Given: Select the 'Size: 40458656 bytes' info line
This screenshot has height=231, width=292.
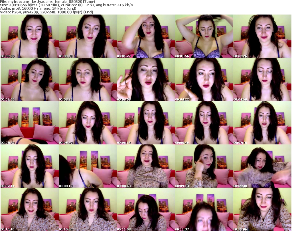Looking at the screenshot, I should coord(66,5).
